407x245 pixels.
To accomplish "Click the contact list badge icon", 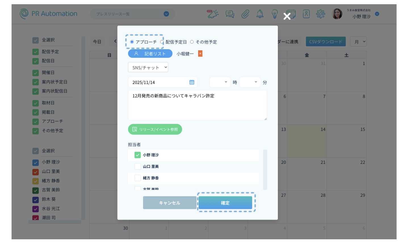I will 306,14.
